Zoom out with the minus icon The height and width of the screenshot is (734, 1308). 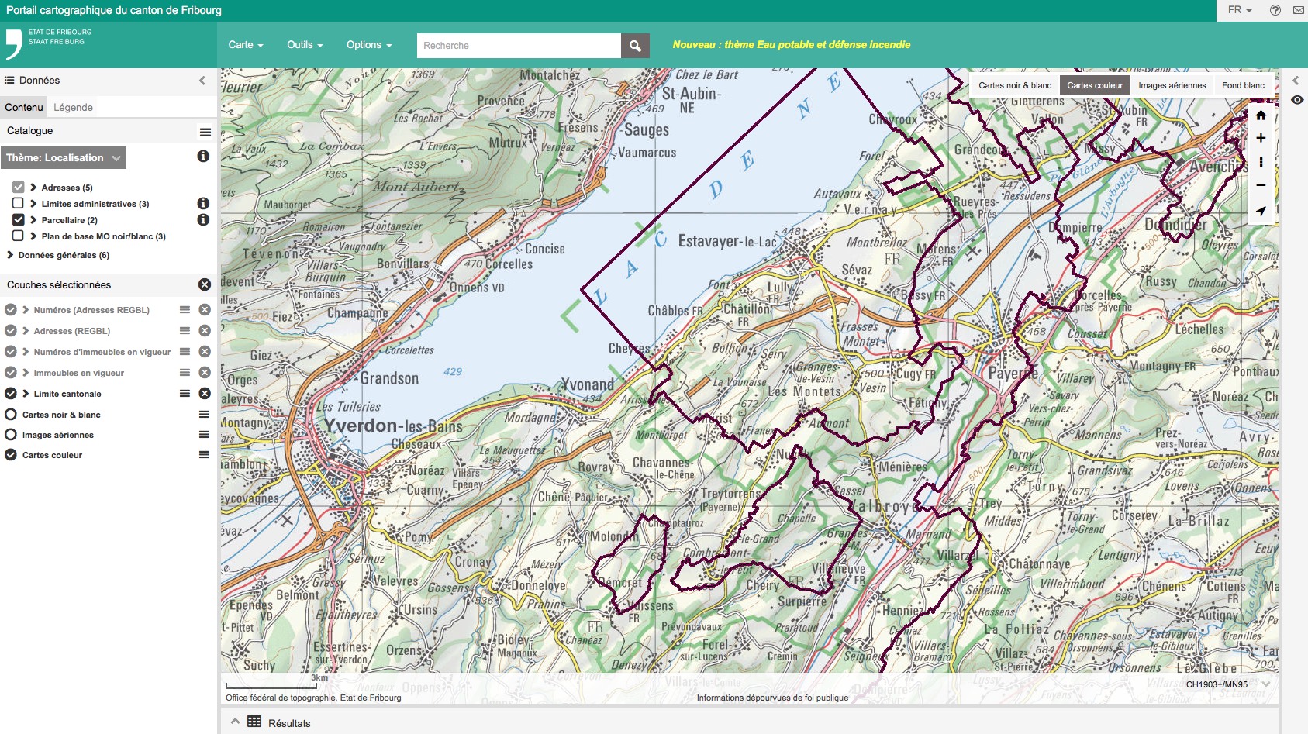pyautogui.click(x=1261, y=185)
